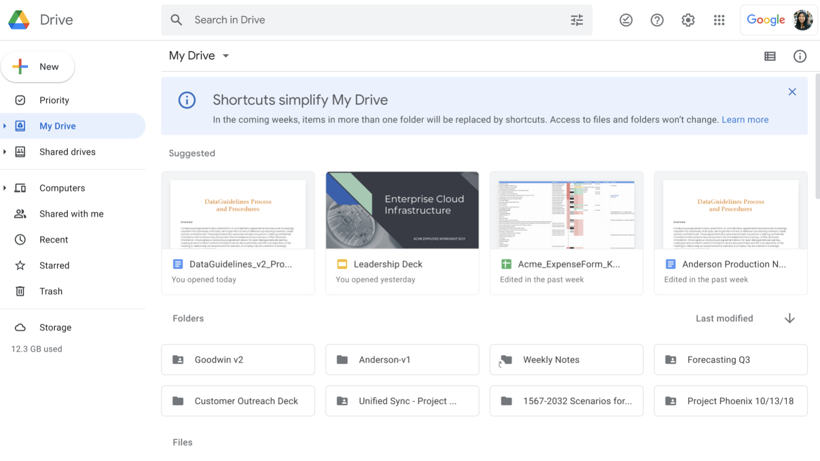Viewport: 820px width, 461px height.
Task: Open the Help question mark icon
Action: [657, 20]
